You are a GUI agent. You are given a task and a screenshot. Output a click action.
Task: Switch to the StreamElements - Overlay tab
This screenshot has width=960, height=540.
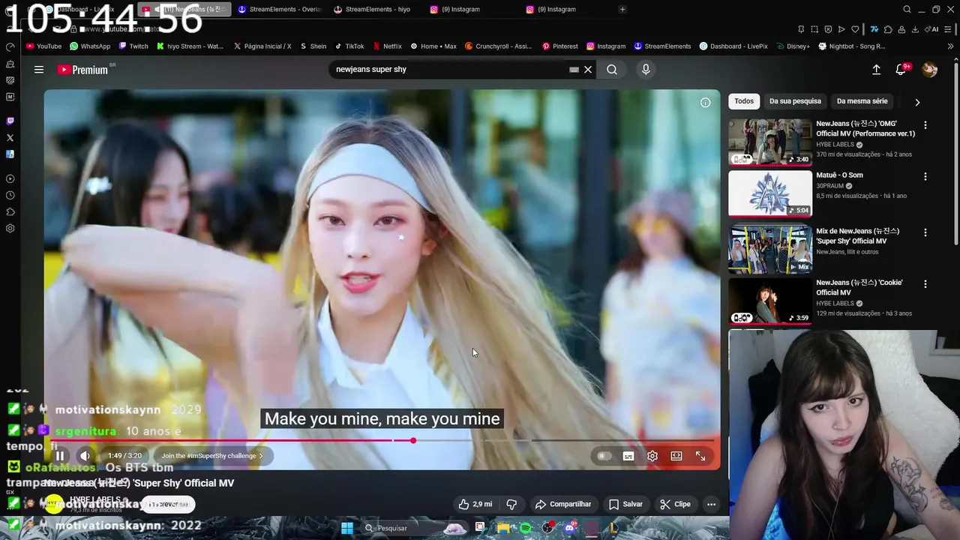coord(279,9)
